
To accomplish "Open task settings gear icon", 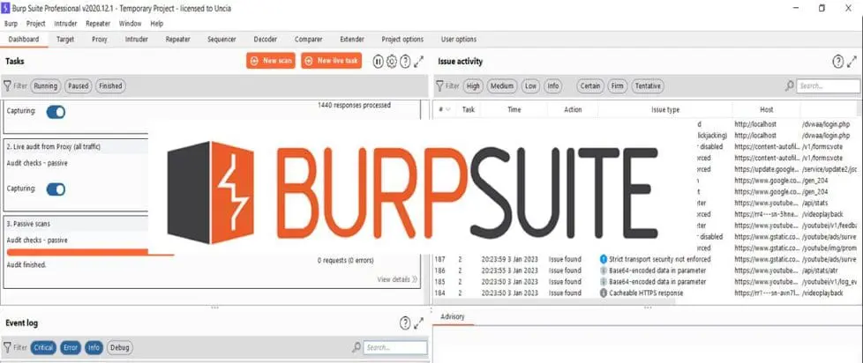I will click(x=392, y=61).
